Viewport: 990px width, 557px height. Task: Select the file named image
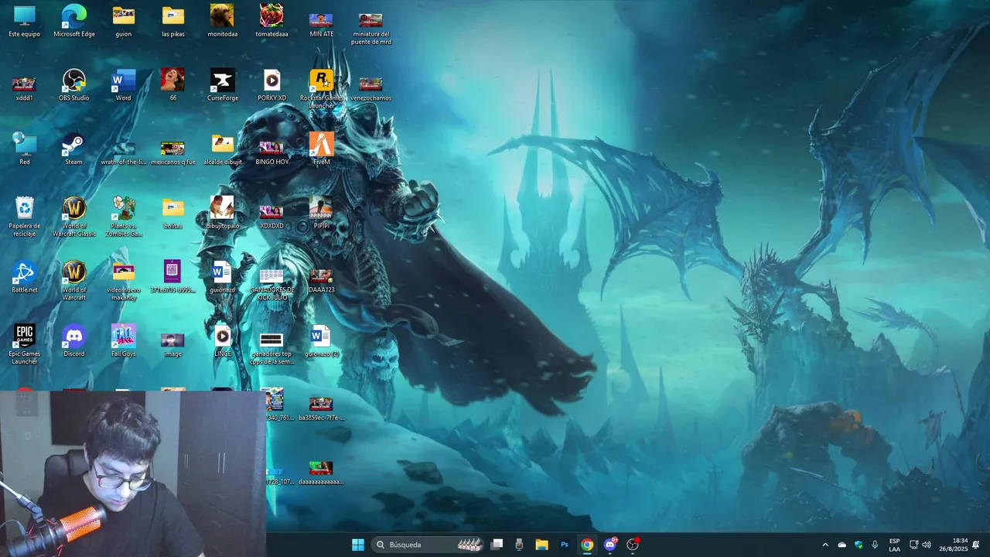coord(173,345)
